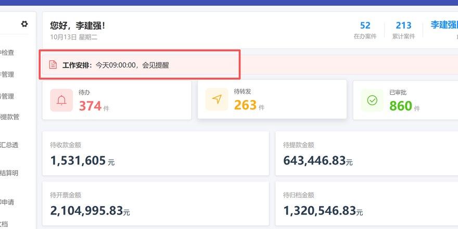
Task: Select the 检查 sidebar menu item
Action: (7, 53)
